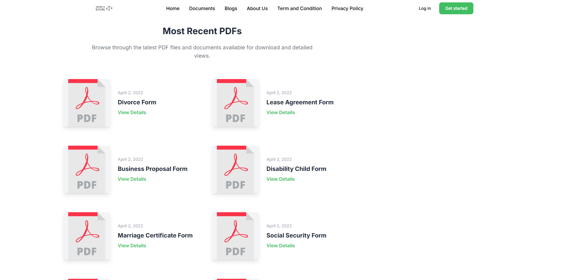570x280 pixels.
Task: Click the Log in link
Action: (x=425, y=8)
